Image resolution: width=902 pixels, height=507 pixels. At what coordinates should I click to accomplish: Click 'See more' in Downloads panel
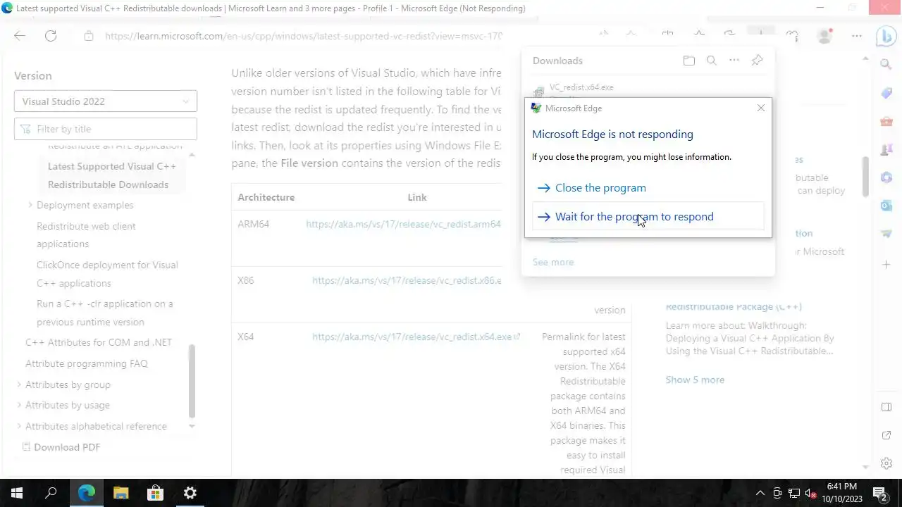point(553,262)
